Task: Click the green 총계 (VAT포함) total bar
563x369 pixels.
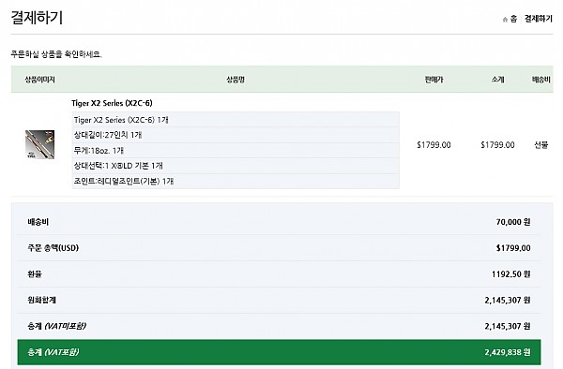Action: pos(279,352)
